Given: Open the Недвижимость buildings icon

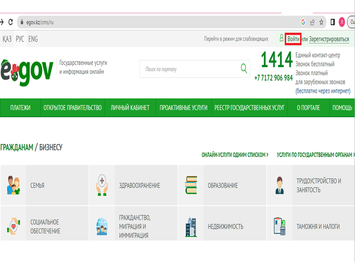Looking at the screenshot, I should [191, 227].
